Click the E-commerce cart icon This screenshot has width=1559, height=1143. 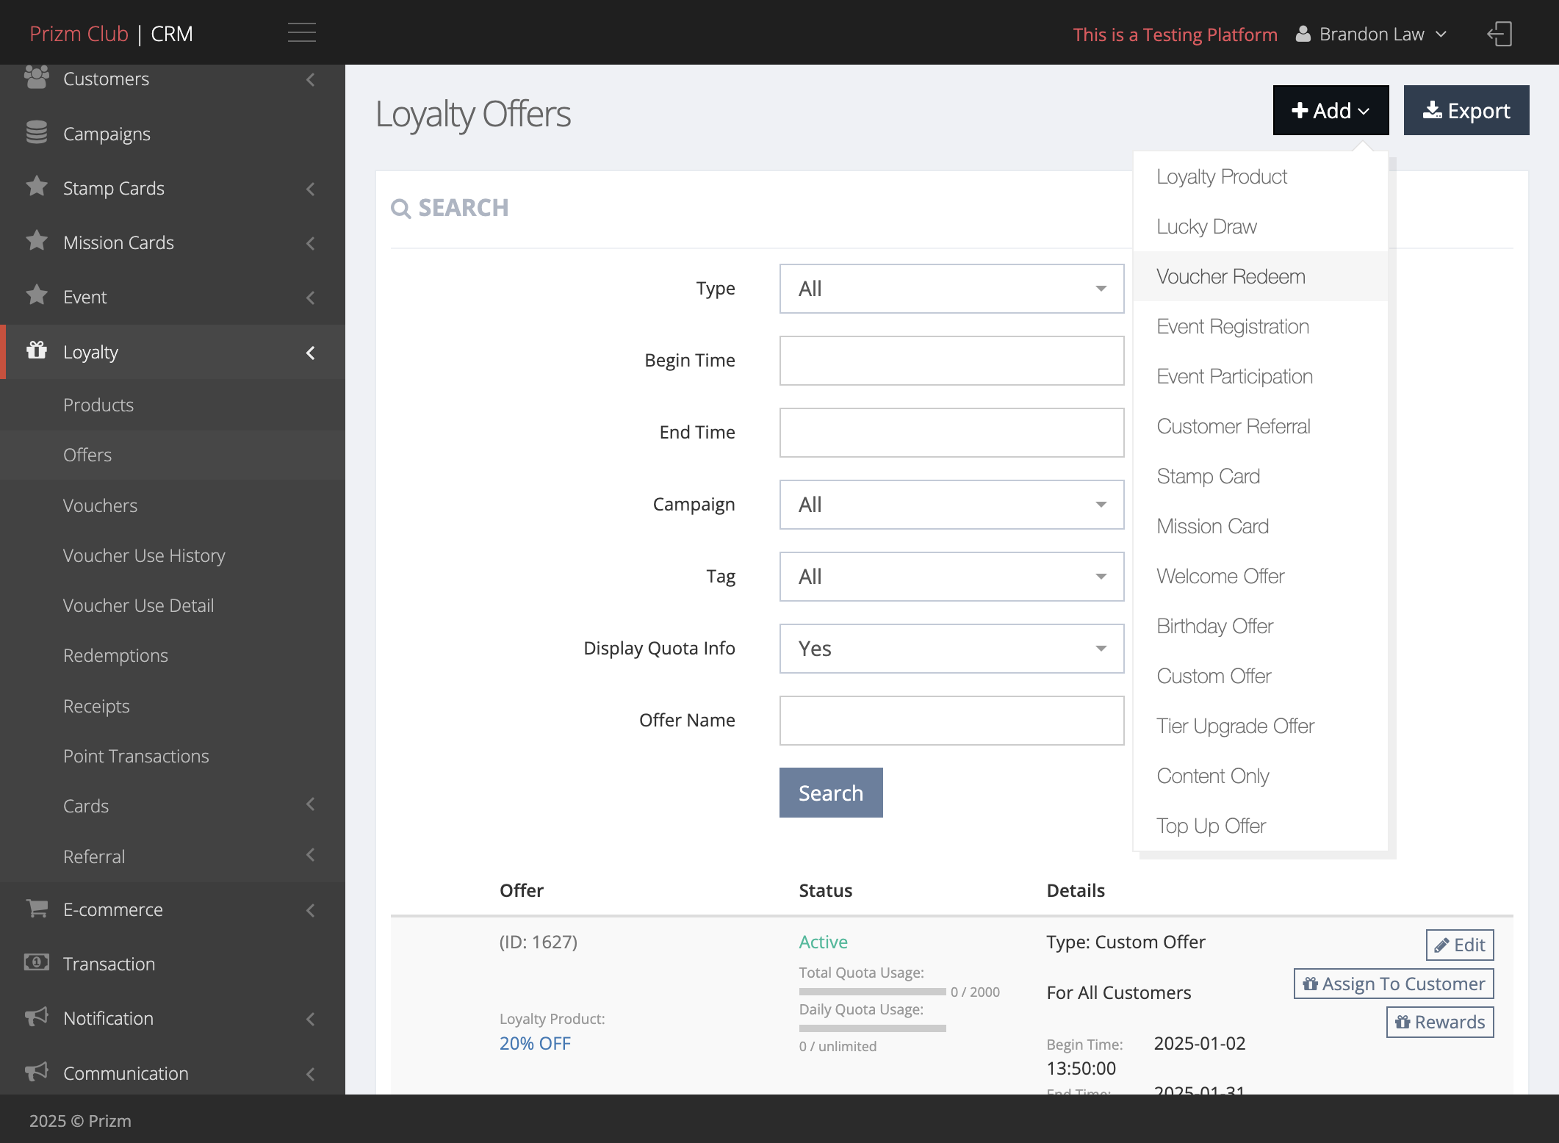click(37, 909)
